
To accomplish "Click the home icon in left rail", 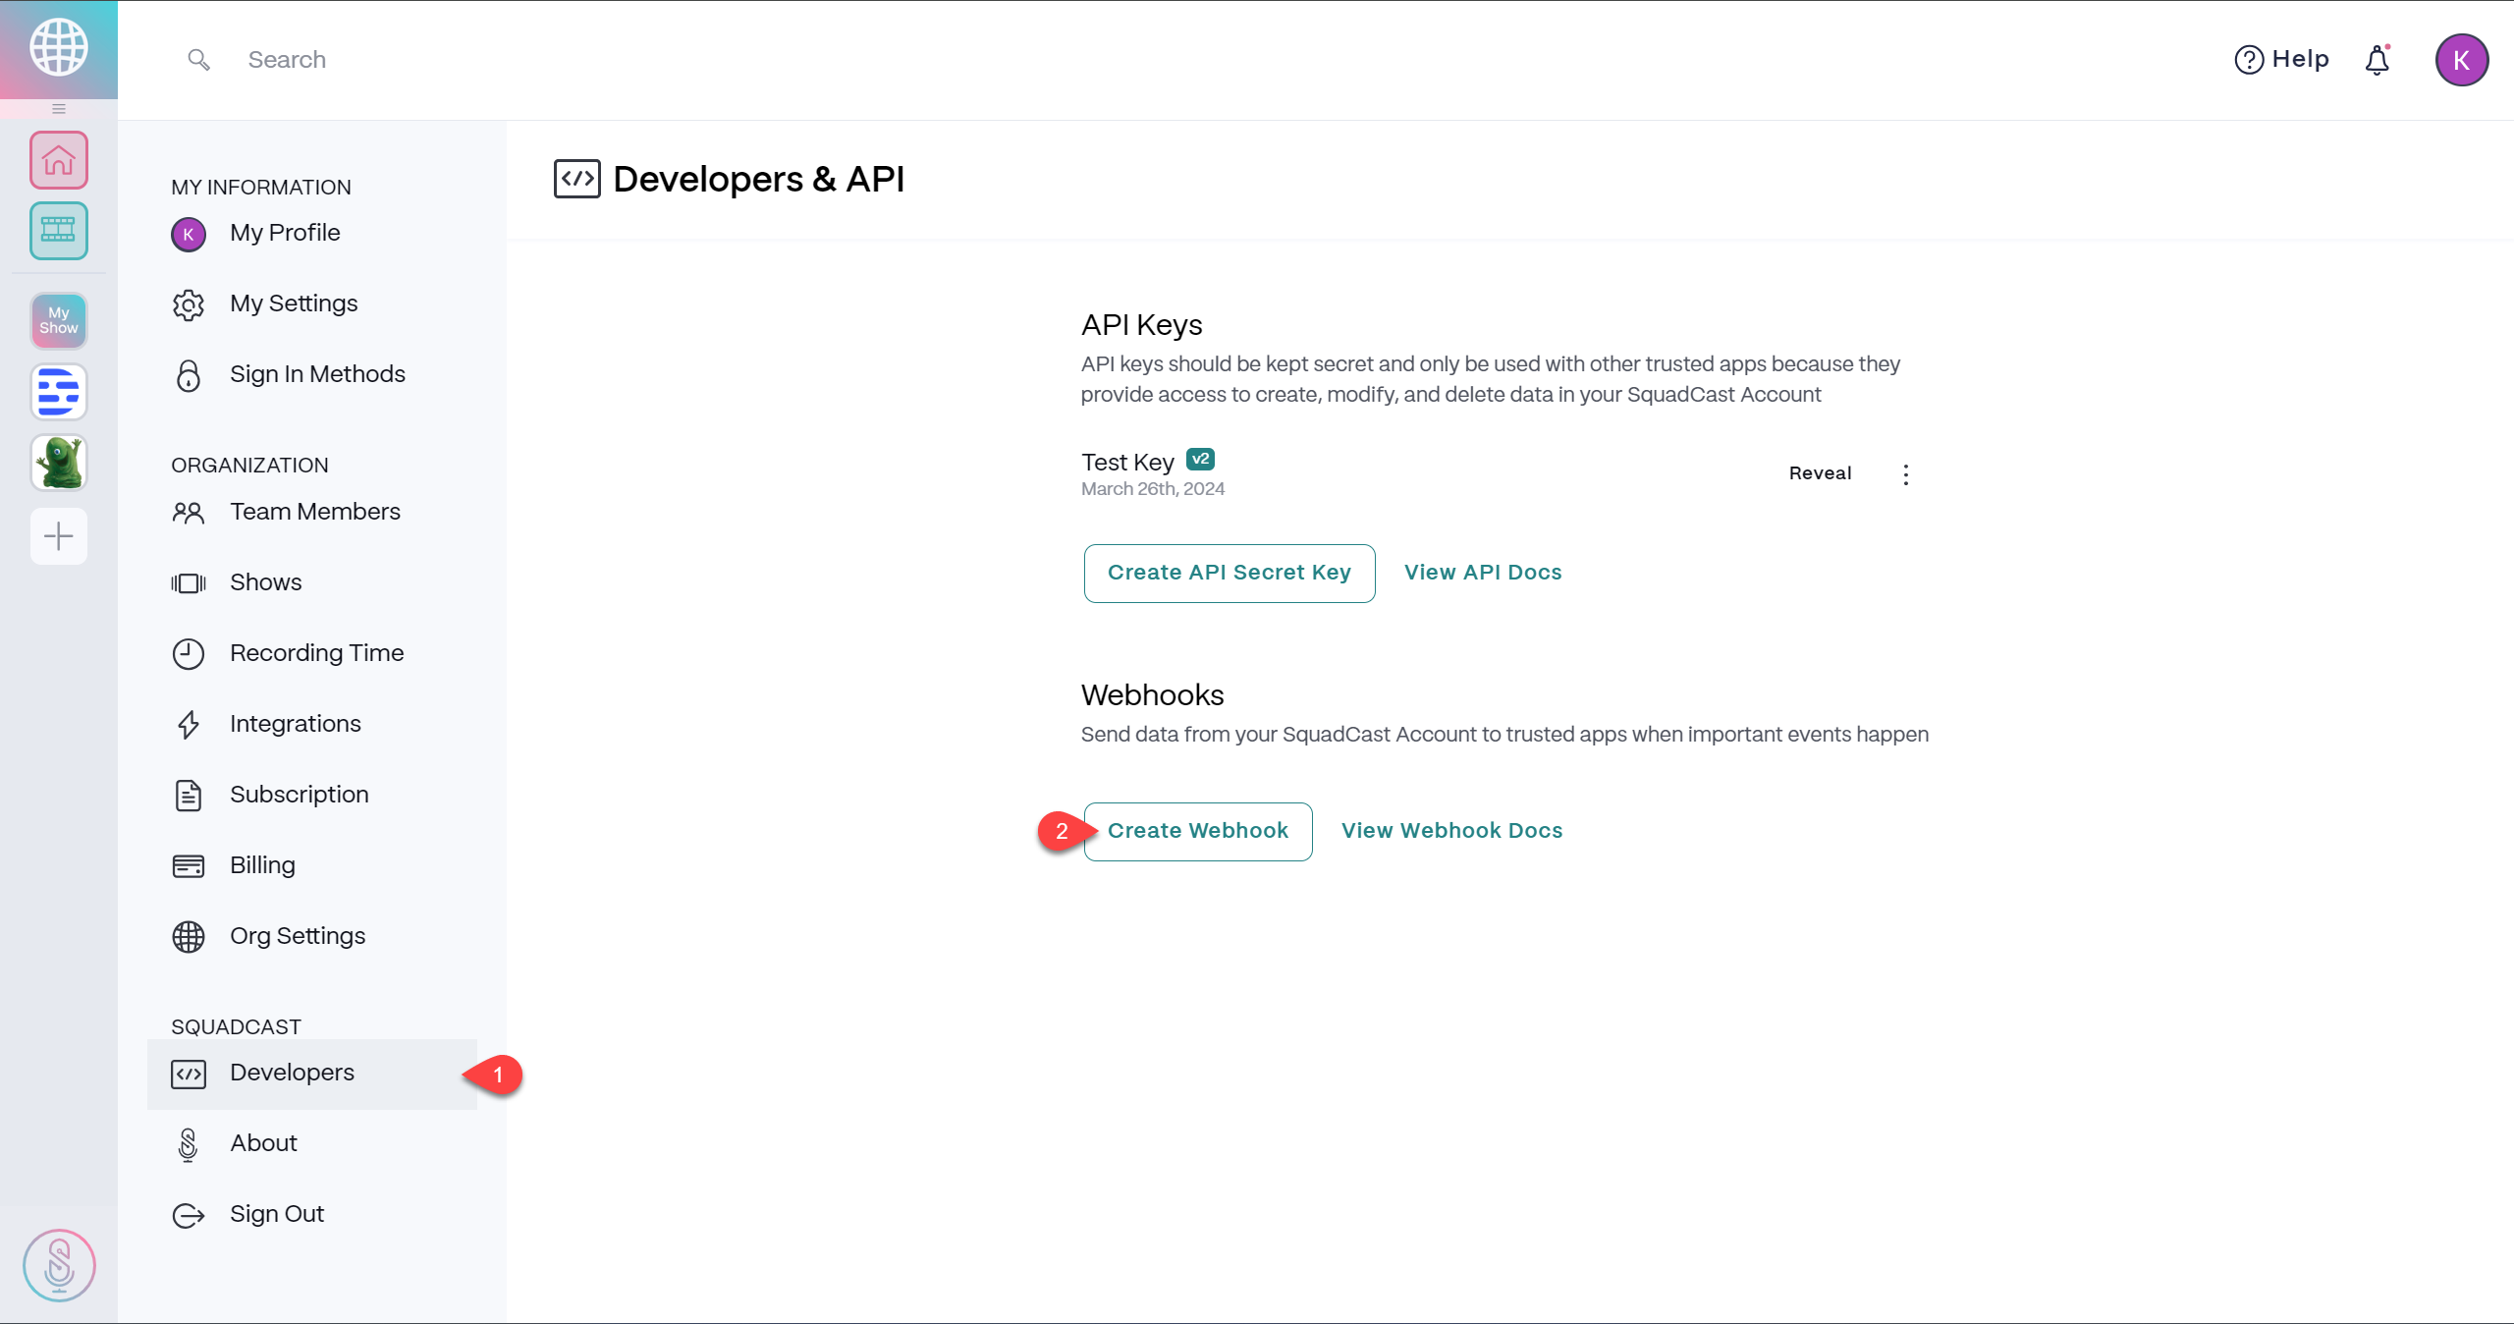I will coord(59,159).
